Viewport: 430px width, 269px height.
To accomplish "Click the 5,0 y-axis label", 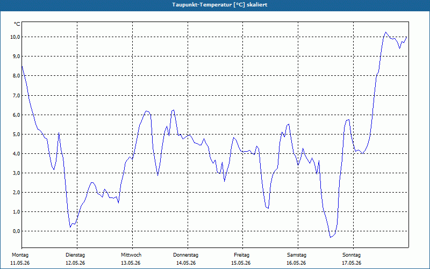I will point(16,134).
